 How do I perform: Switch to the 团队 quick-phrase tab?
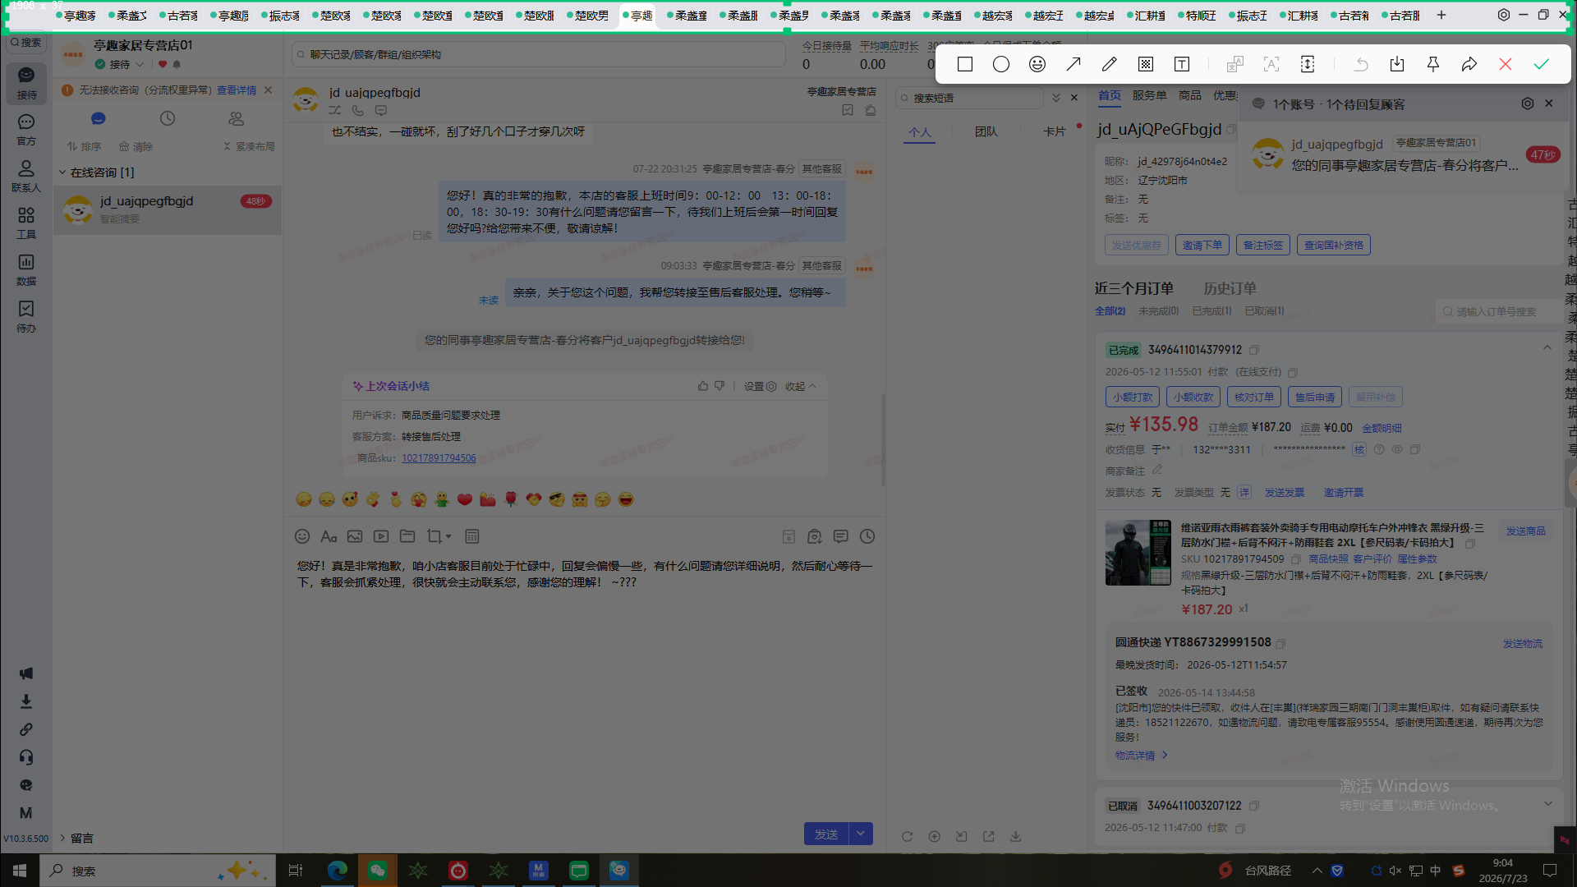(986, 132)
